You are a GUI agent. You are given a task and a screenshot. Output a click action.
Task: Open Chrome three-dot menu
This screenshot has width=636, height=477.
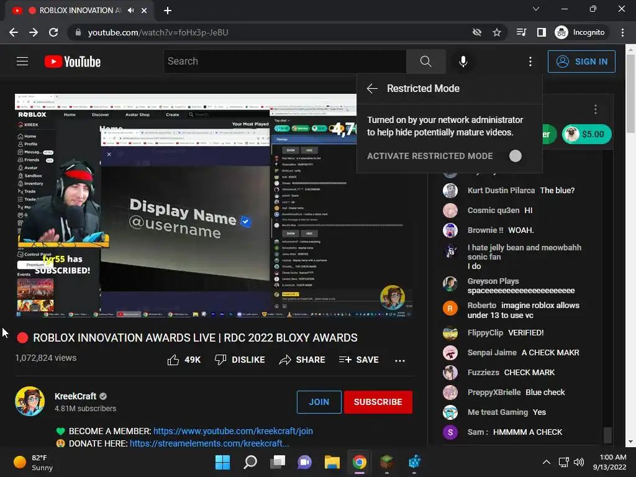tap(622, 32)
